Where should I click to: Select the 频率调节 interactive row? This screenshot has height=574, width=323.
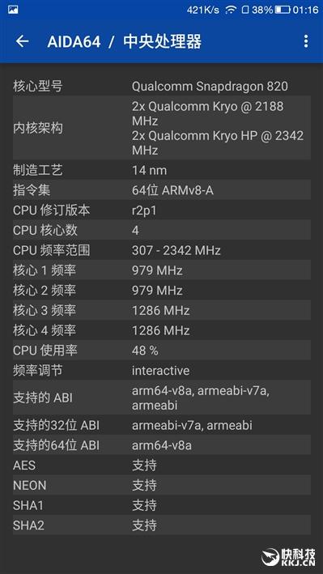(162, 371)
